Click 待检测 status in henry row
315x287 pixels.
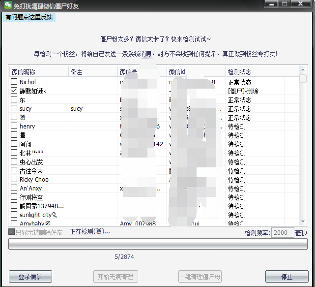[x=237, y=127]
